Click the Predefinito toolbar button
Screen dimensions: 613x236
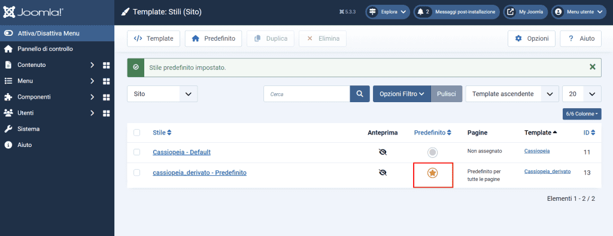click(213, 39)
